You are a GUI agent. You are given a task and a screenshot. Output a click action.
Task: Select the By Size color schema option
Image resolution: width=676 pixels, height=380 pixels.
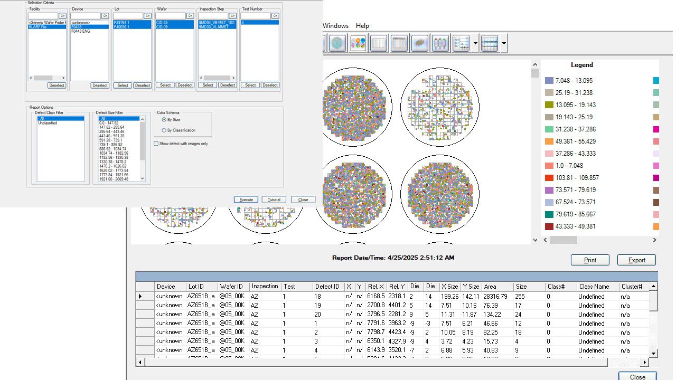(164, 120)
